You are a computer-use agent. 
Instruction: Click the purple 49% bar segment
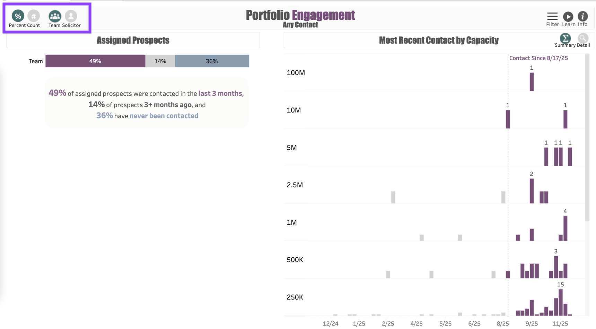coord(95,61)
